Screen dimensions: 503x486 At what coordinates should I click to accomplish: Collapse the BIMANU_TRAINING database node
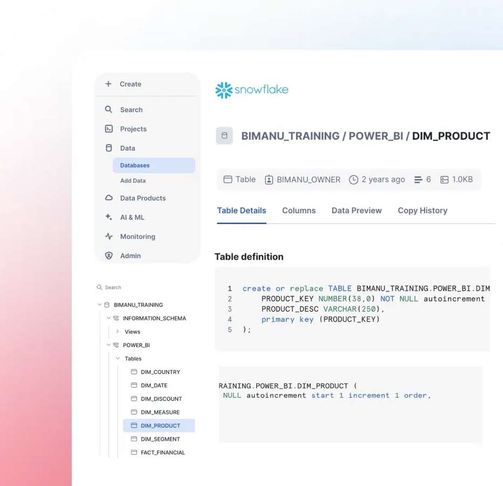click(99, 305)
